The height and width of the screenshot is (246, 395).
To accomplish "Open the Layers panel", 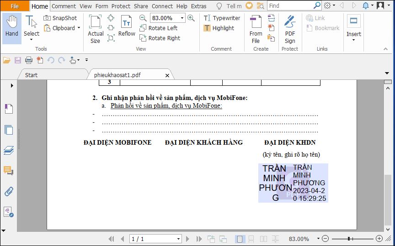I will click(x=9, y=151).
